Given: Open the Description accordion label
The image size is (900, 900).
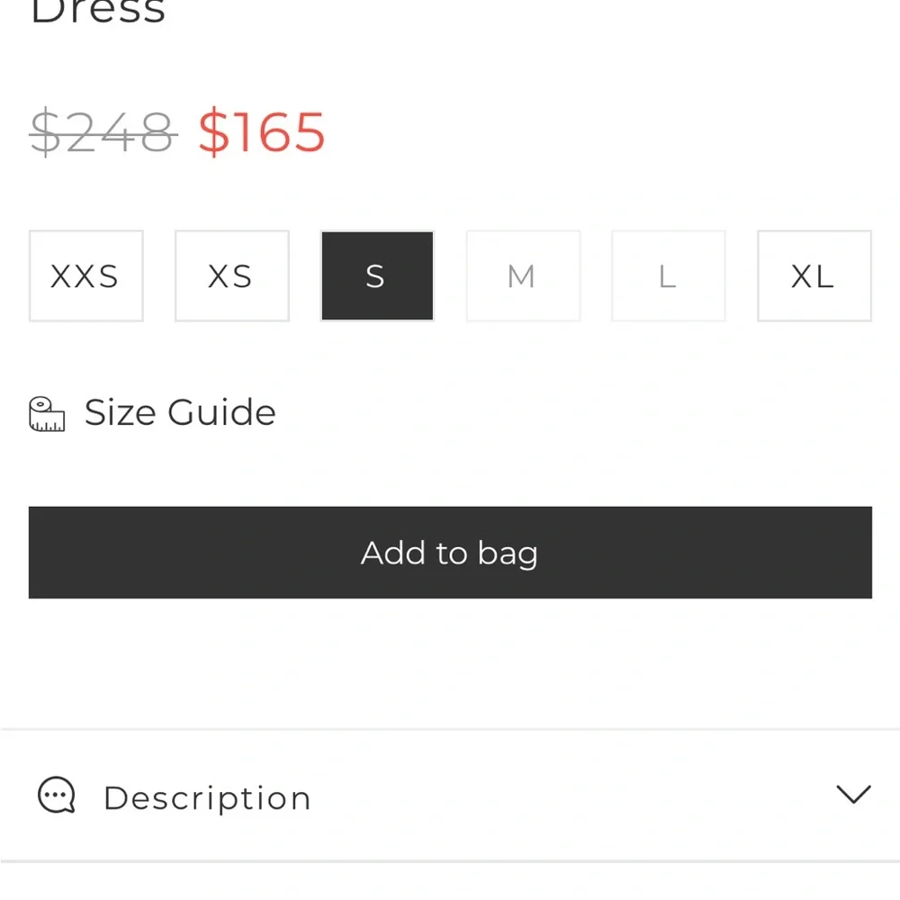Looking at the screenshot, I should click(x=207, y=798).
